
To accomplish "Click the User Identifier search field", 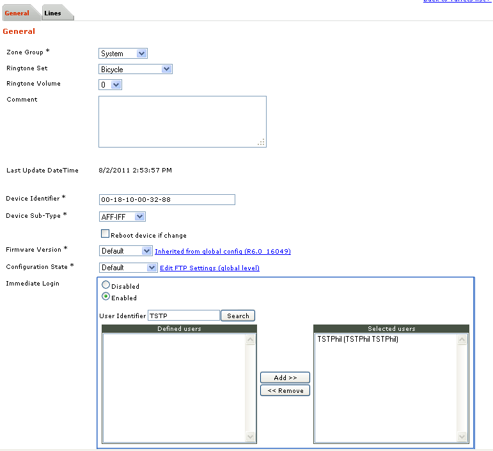I will pyautogui.click(x=184, y=316).
